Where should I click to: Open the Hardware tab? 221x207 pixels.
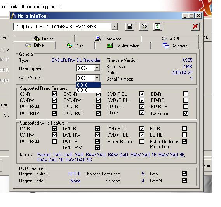(x=108, y=39)
